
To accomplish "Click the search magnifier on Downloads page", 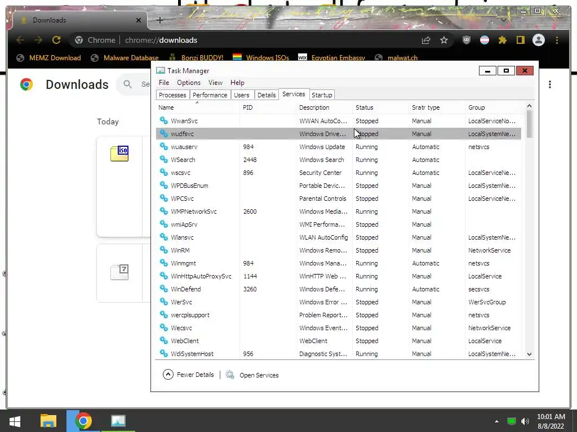I will pos(128,84).
